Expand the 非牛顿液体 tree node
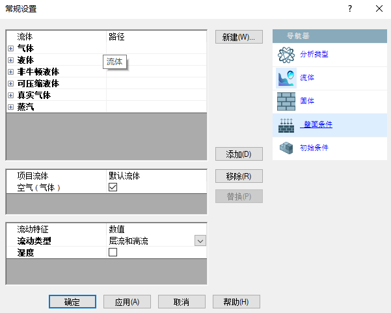Image resolution: width=391 pixels, height=313 pixels. (x=10, y=72)
